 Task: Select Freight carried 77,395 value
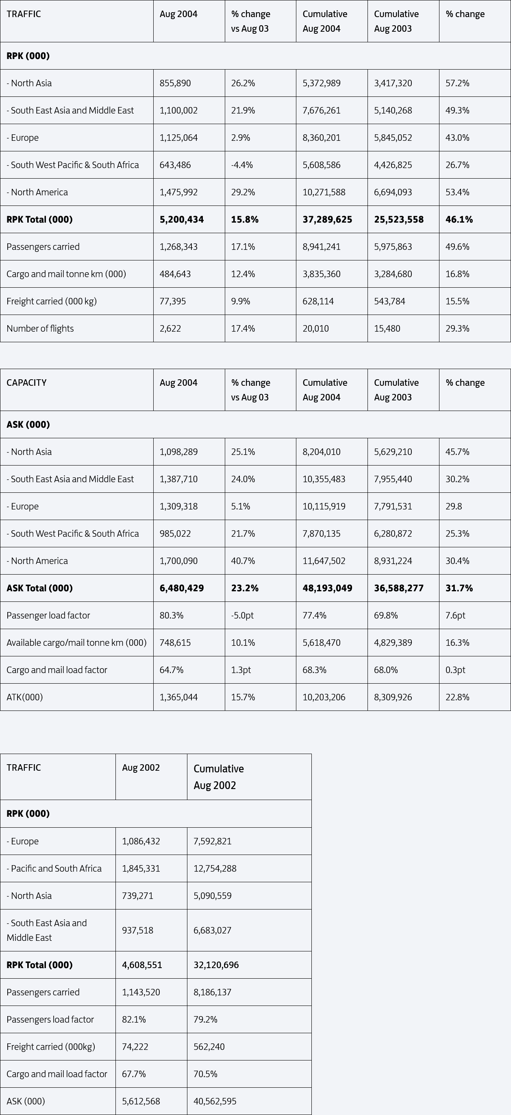click(189, 301)
